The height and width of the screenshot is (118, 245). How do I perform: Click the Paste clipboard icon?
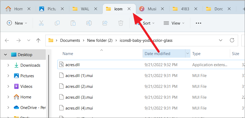[x=73, y=23]
